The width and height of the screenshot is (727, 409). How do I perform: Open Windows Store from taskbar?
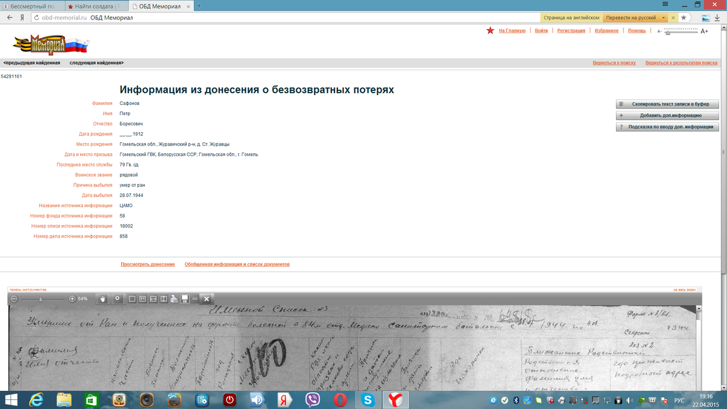pyautogui.click(x=91, y=400)
